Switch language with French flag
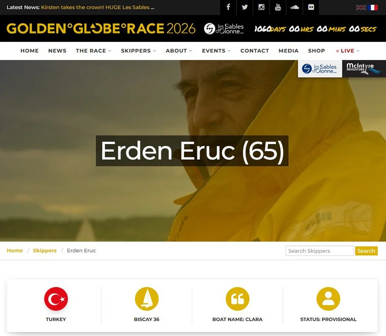 click(373, 8)
